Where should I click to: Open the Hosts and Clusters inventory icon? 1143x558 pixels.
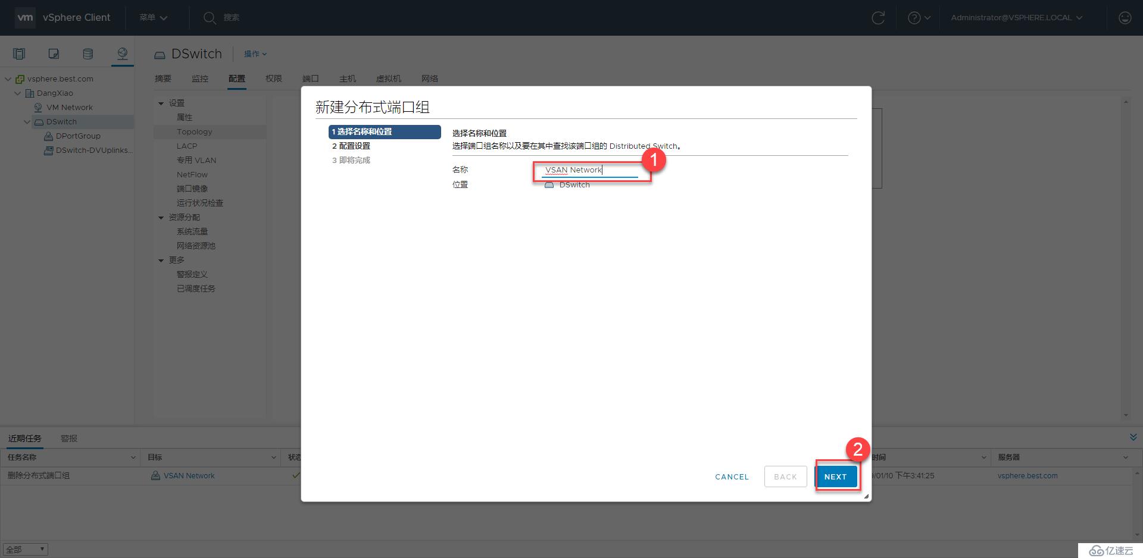19,54
